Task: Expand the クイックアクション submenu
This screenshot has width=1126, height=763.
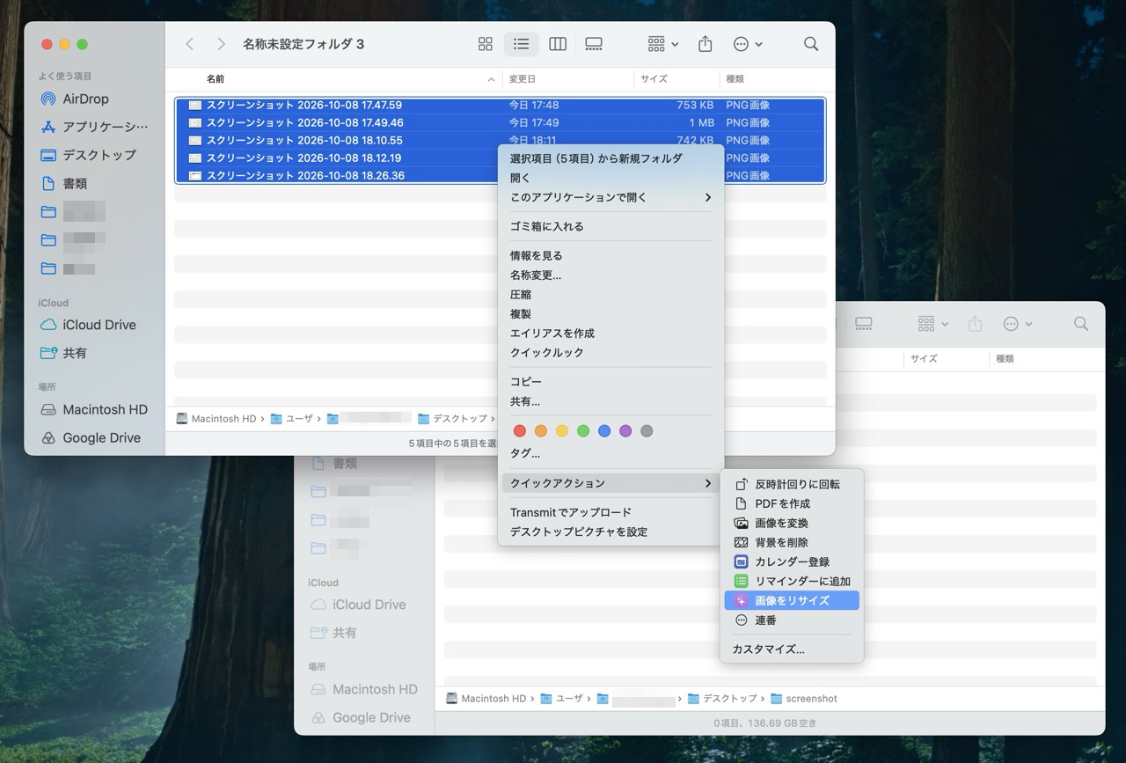Action: pos(611,483)
